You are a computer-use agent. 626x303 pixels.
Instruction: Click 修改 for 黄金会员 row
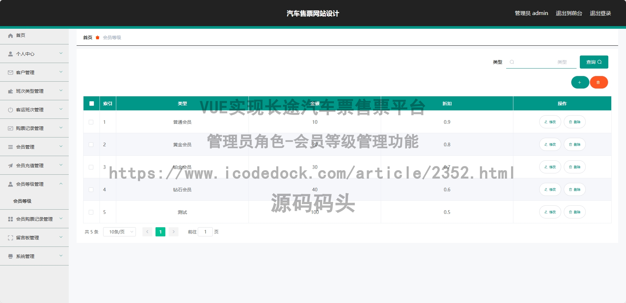(550, 144)
